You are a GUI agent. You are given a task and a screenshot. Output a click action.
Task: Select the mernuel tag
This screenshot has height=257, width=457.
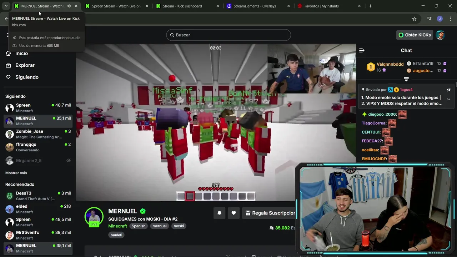160,226
